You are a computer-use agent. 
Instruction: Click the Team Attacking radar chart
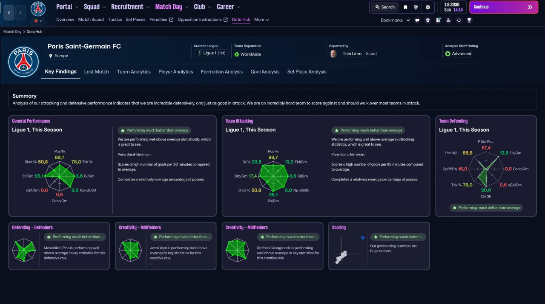pyautogui.click(x=273, y=176)
